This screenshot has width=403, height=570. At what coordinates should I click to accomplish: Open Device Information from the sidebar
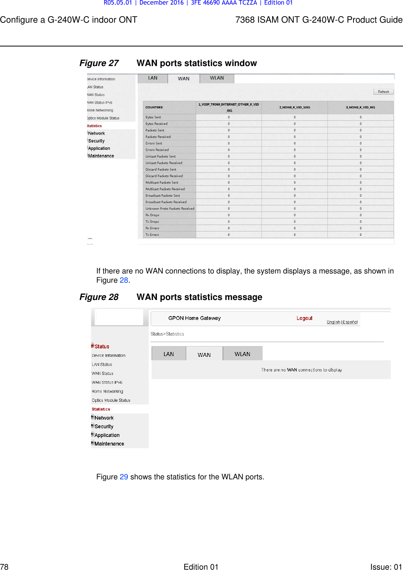click(108, 355)
